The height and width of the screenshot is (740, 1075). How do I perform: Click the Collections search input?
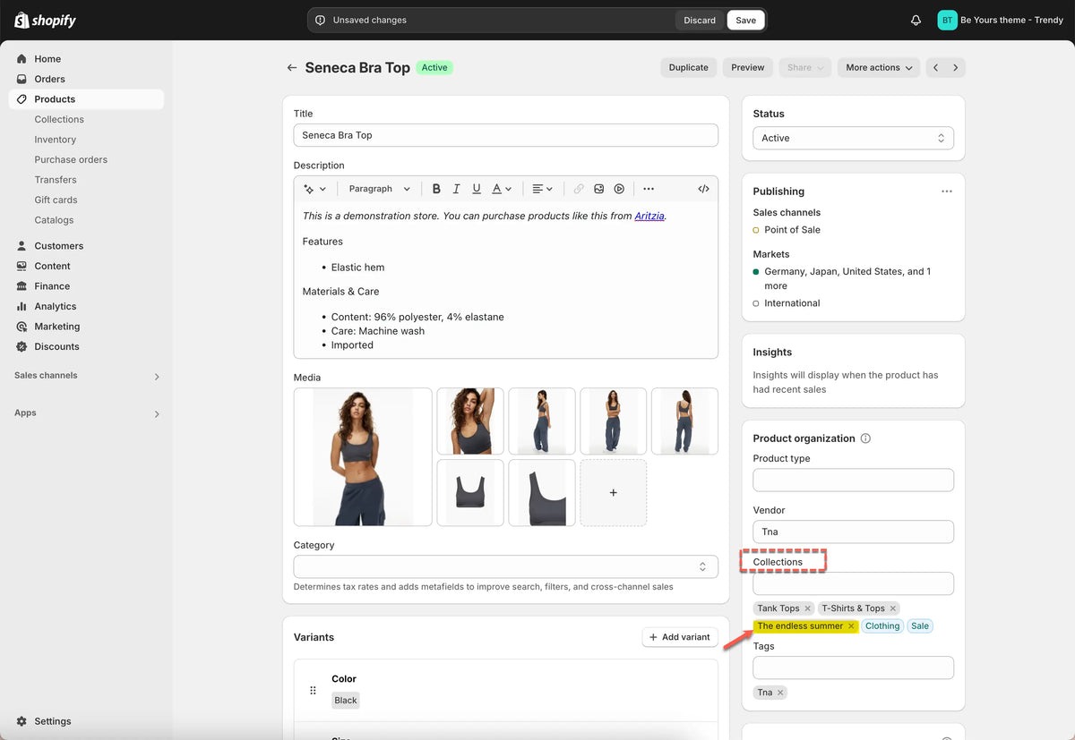[x=853, y=583]
